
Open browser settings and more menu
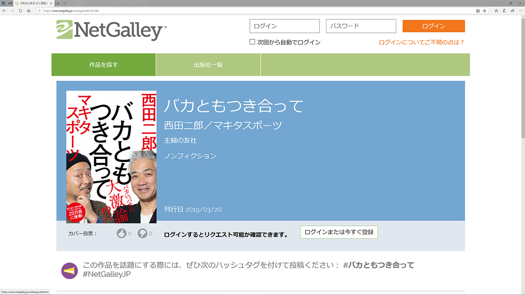click(x=521, y=11)
